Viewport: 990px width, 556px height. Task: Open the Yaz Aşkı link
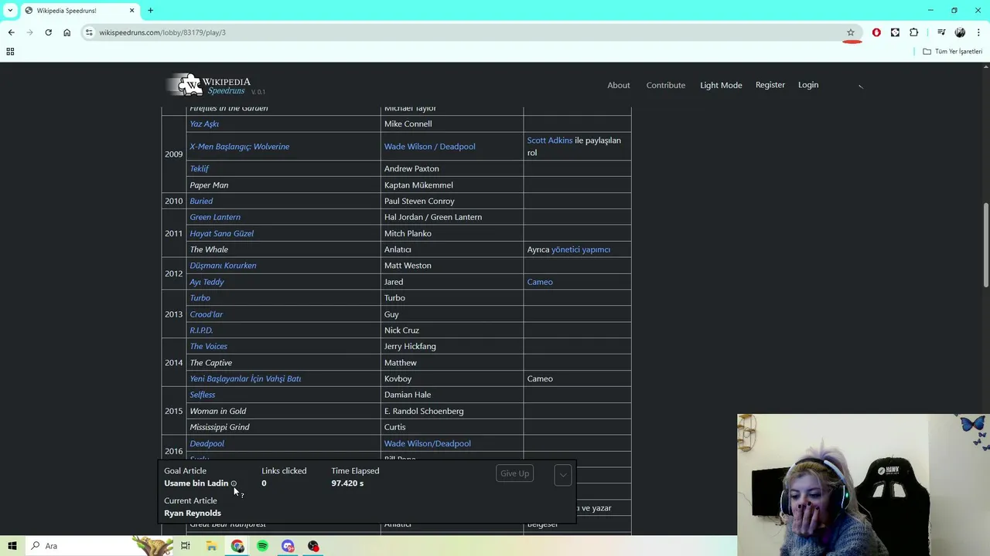pos(204,124)
